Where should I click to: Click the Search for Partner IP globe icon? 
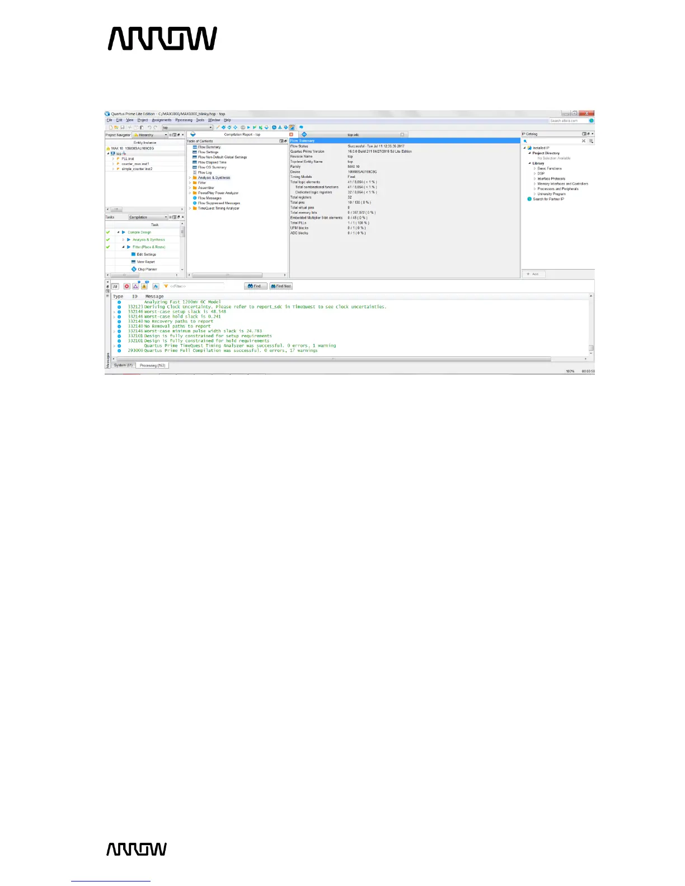click(529, 199)
